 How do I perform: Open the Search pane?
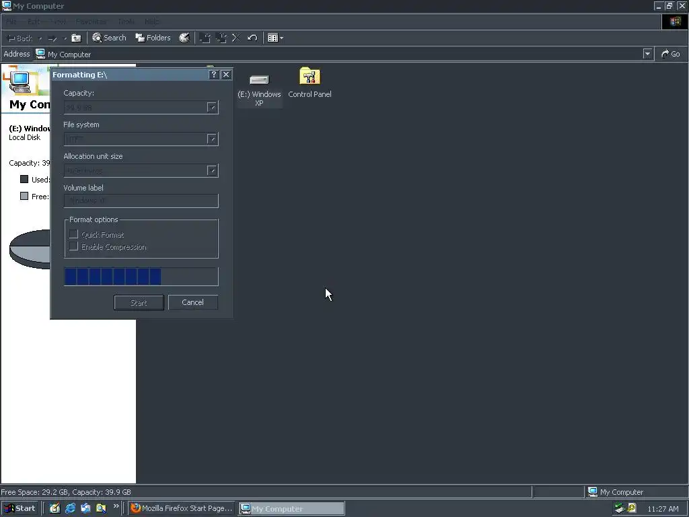pyautogui.click(x=109, y=38)
